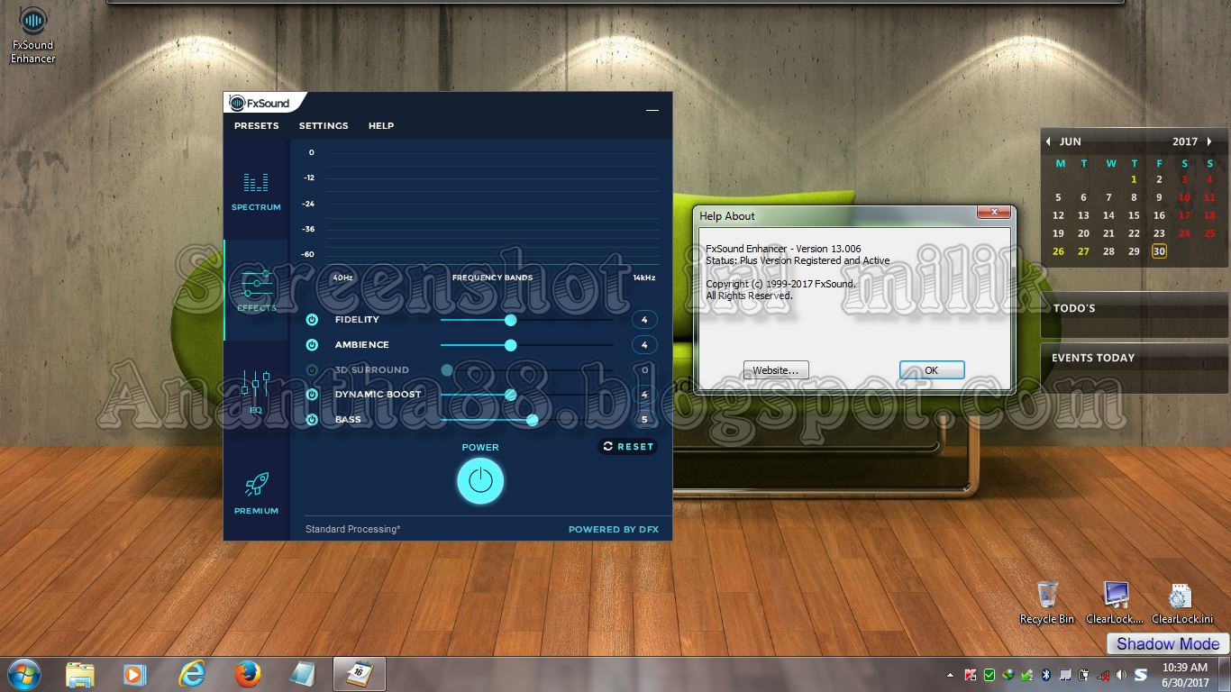Viewport: 1231px width, 692px height.
Task: Expand the hidden system tray icons
Action: 951,674
